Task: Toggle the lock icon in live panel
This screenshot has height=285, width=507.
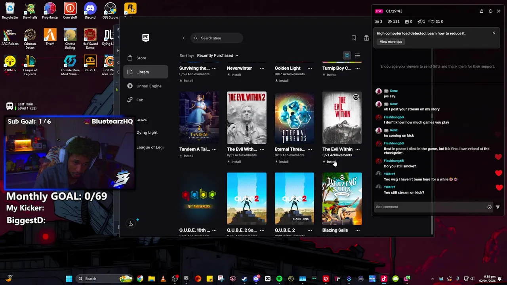Action: coord(481,11)
